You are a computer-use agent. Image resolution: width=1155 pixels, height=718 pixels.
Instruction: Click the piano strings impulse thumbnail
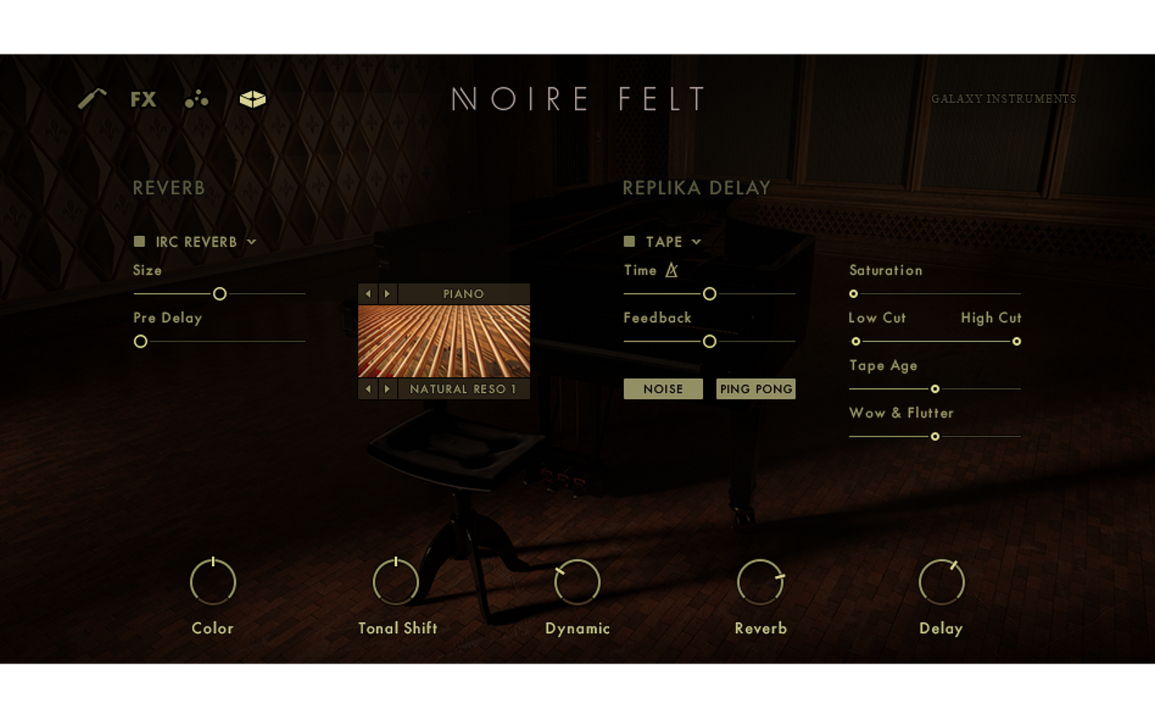click(444, 342)
